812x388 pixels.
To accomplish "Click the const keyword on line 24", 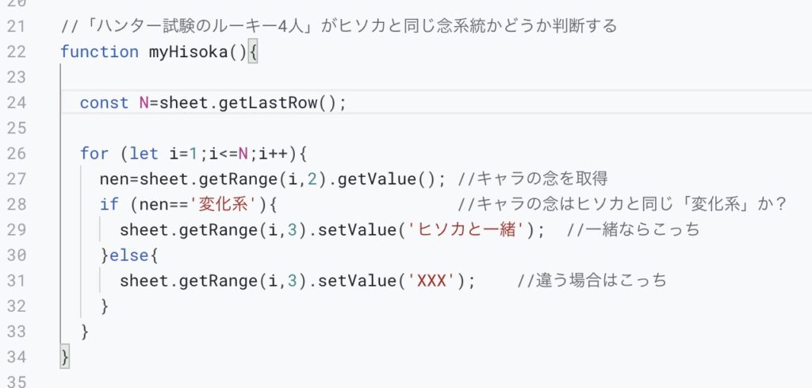I will click(104, 102).
